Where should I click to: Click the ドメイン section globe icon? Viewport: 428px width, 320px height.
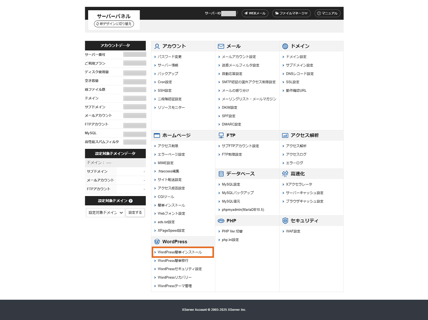[285, 46]
